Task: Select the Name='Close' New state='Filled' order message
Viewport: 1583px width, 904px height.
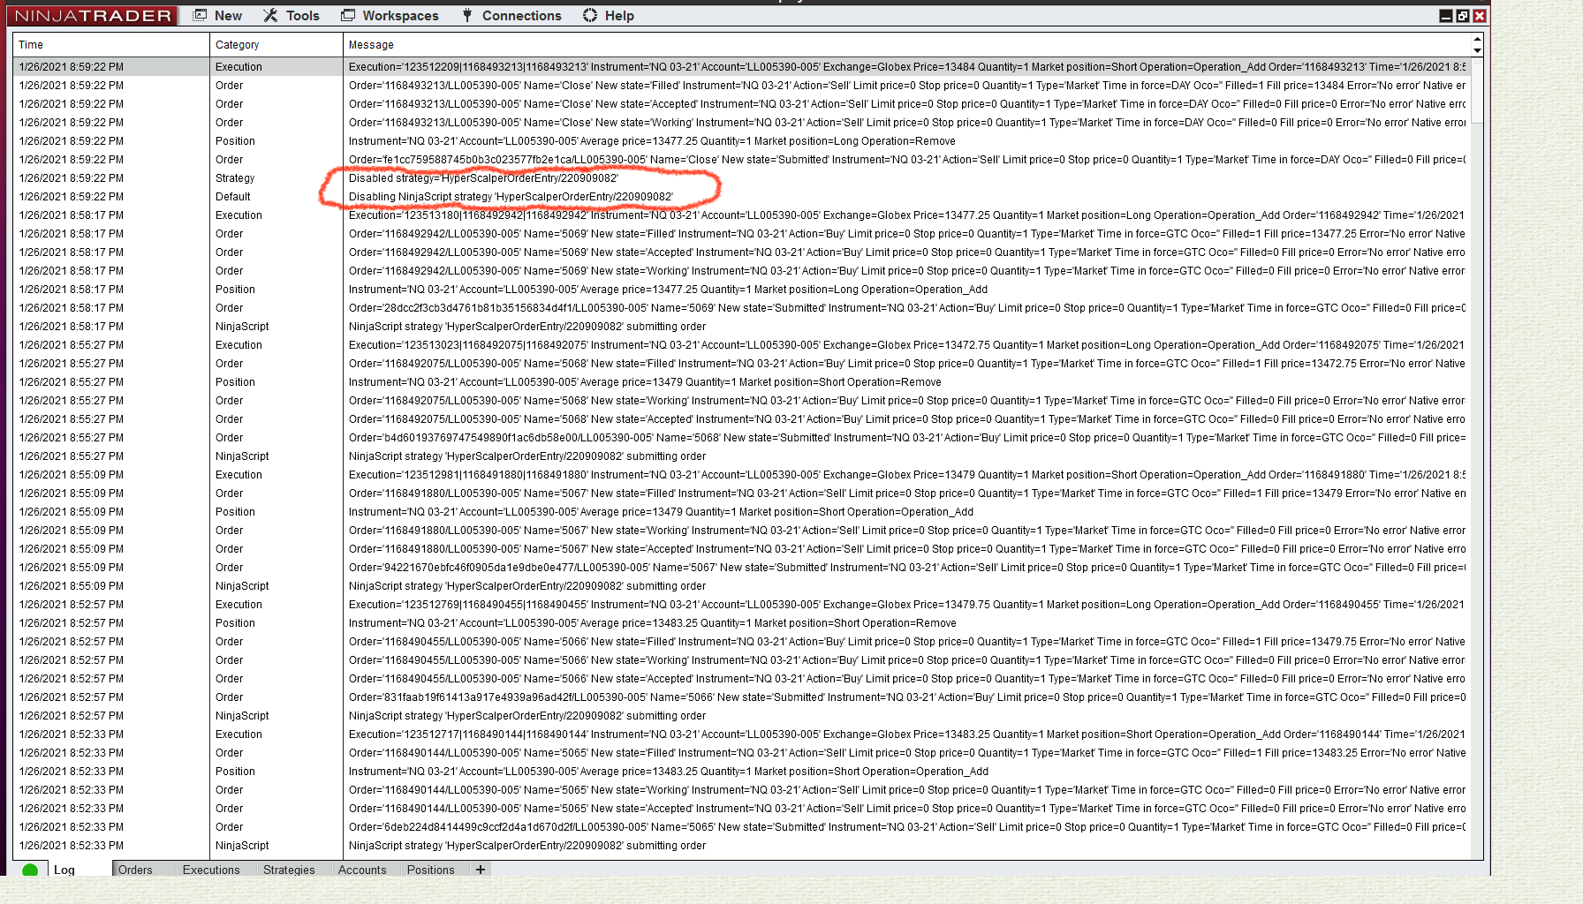Action: [907, 86]
